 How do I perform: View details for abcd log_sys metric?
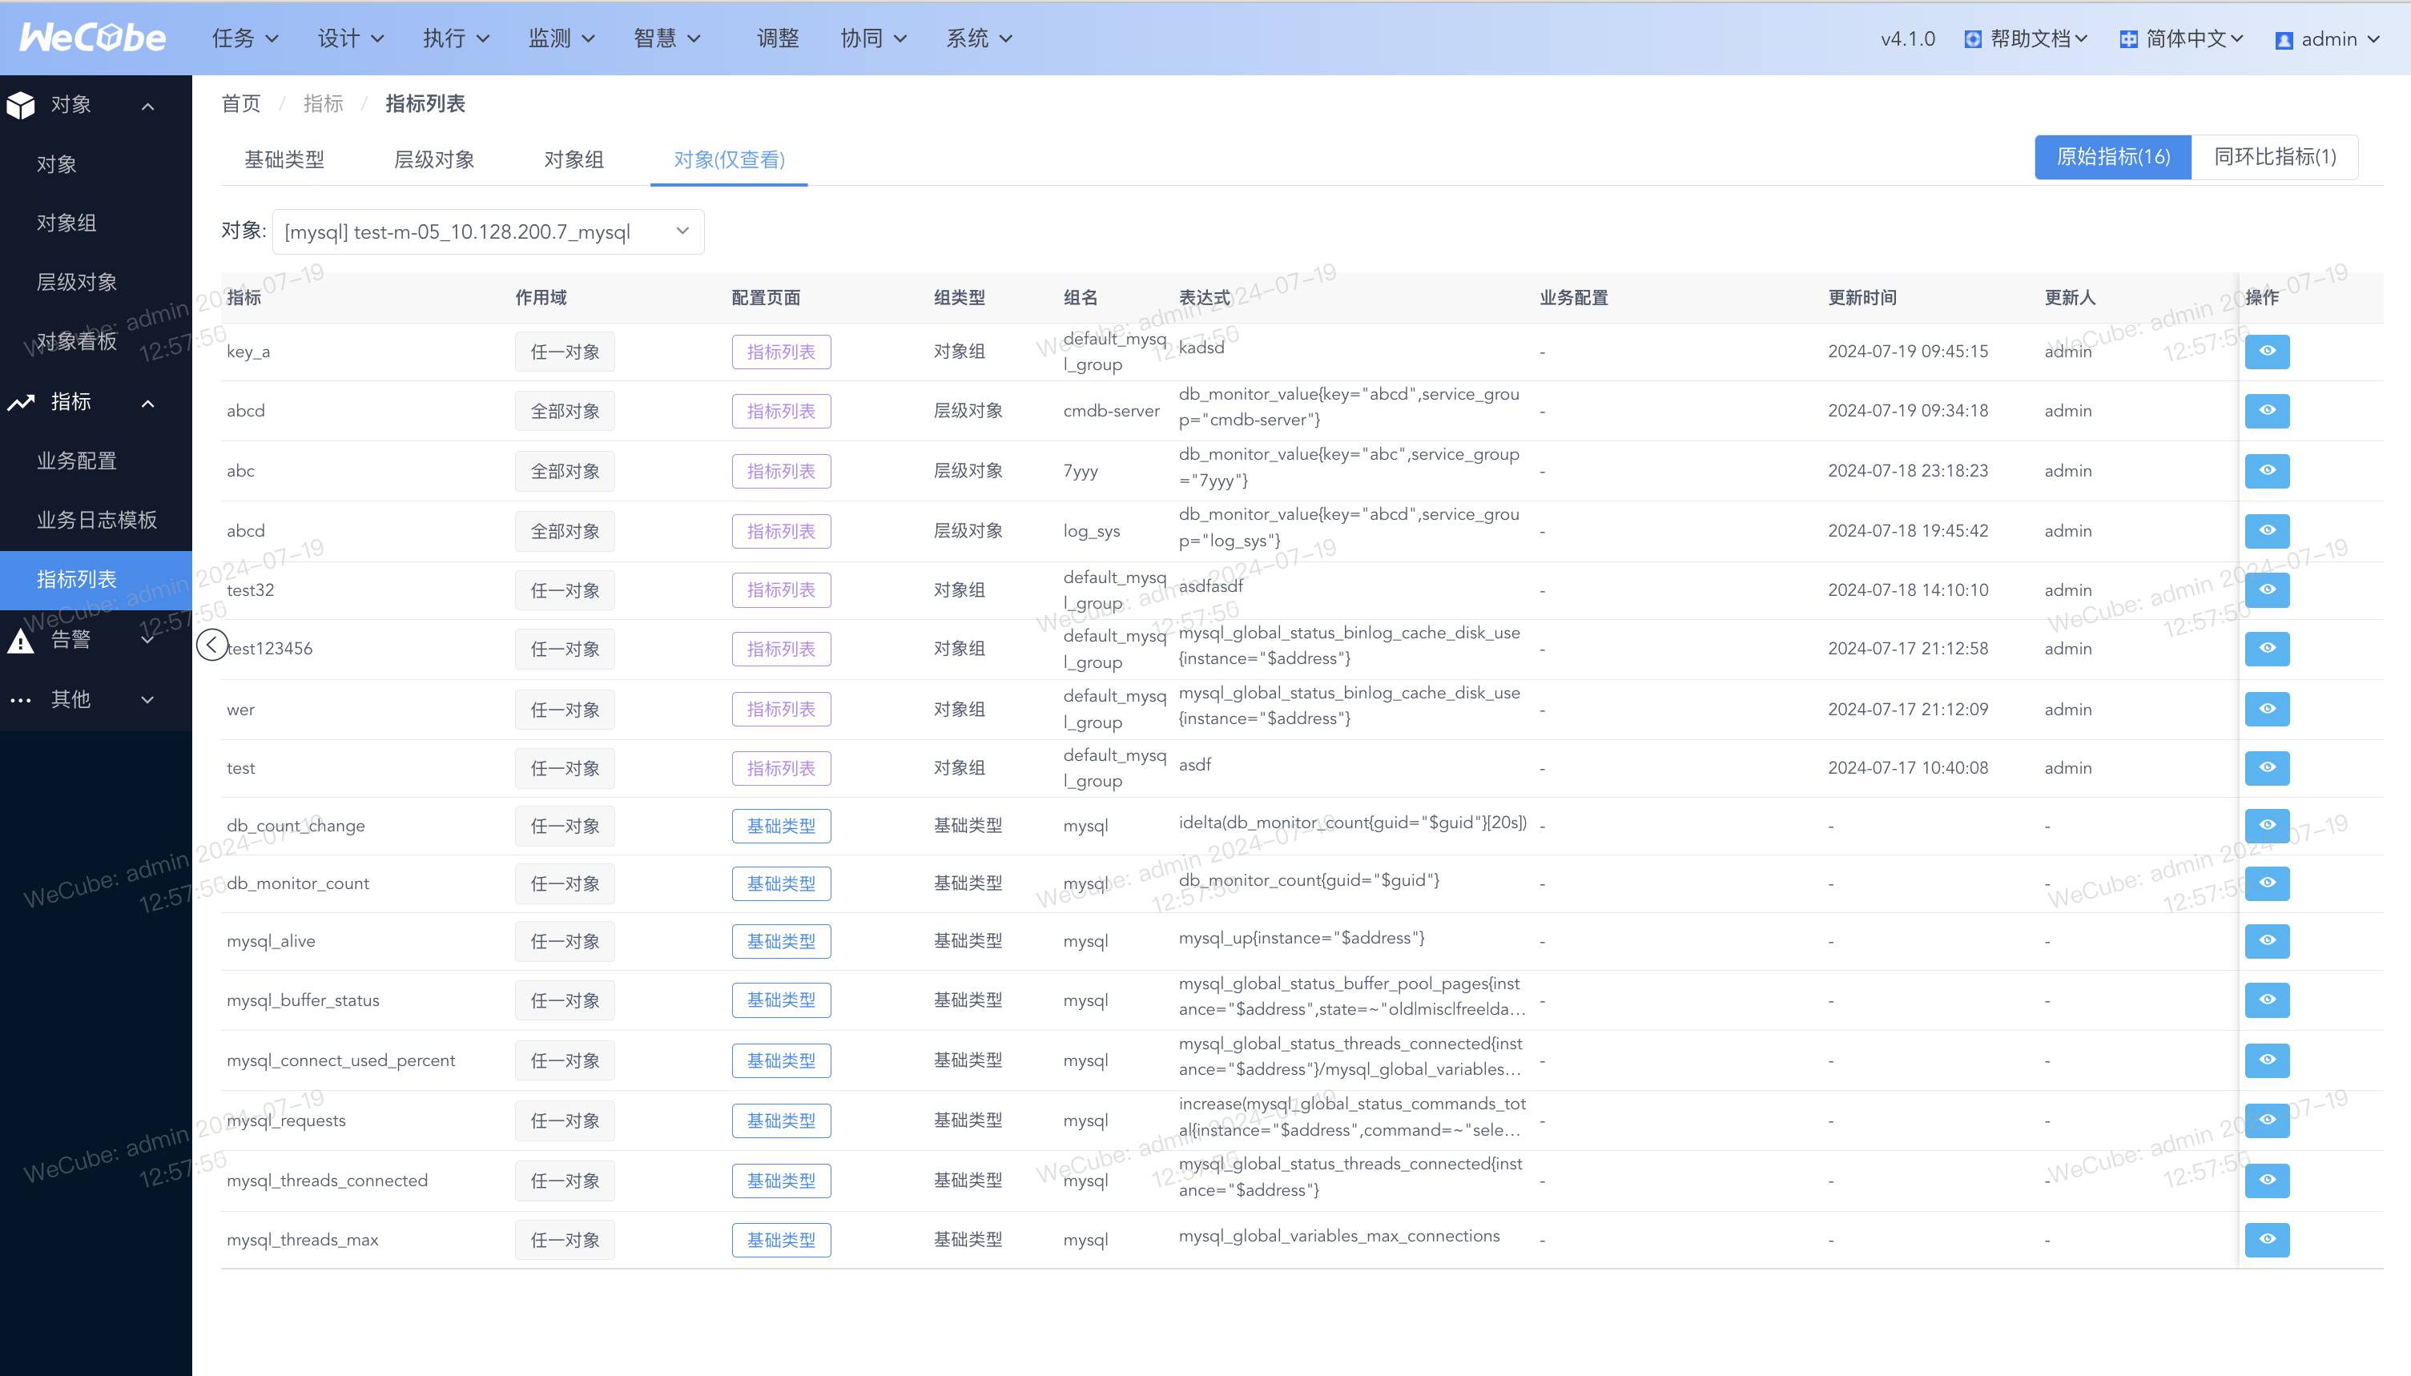pyautogui.click(x=2266, y=531)
